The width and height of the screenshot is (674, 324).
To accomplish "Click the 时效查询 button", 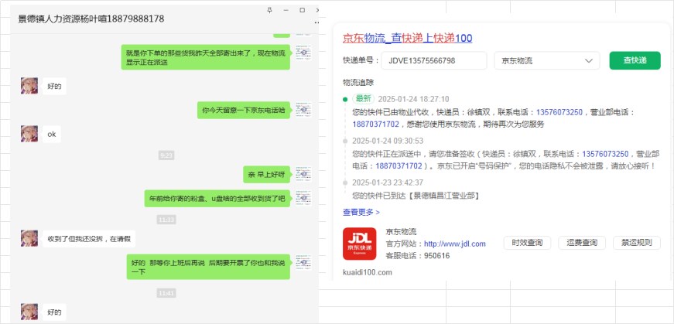I will click(529, 243).
